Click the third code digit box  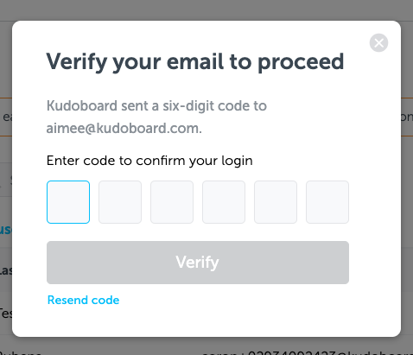[172, 202]
